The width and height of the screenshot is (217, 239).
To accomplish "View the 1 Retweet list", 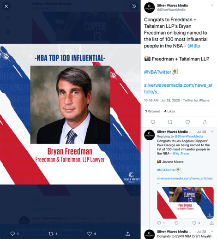I will (x=152, y=111).
